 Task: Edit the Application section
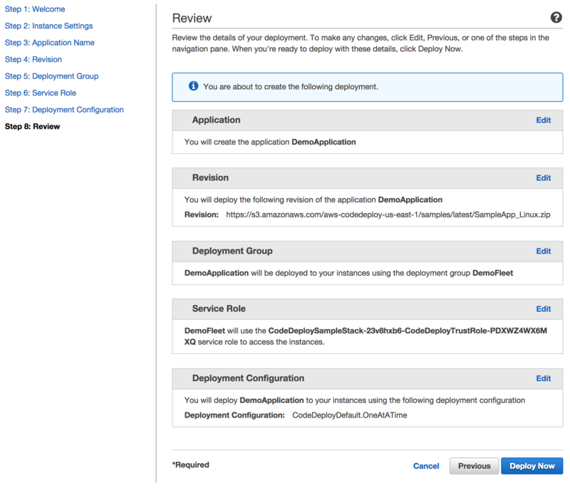[x=544, y=120]
